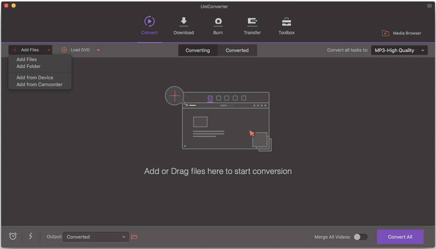This screenshot has width=436, height=249.
Task: Switch to the Converting tab
Action: [197, 50]
